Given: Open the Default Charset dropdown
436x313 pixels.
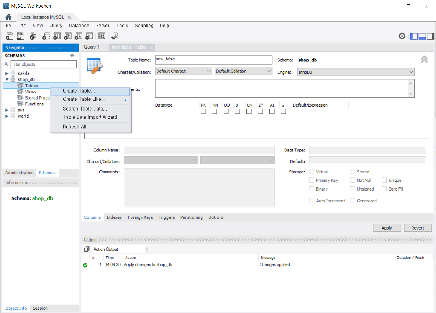Looking at the screenshot, I should (x=183, y=71).
